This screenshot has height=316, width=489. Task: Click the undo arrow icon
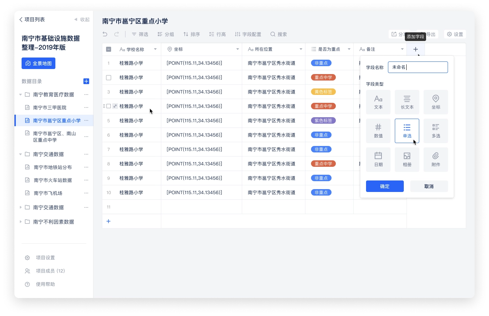point(105,34)
